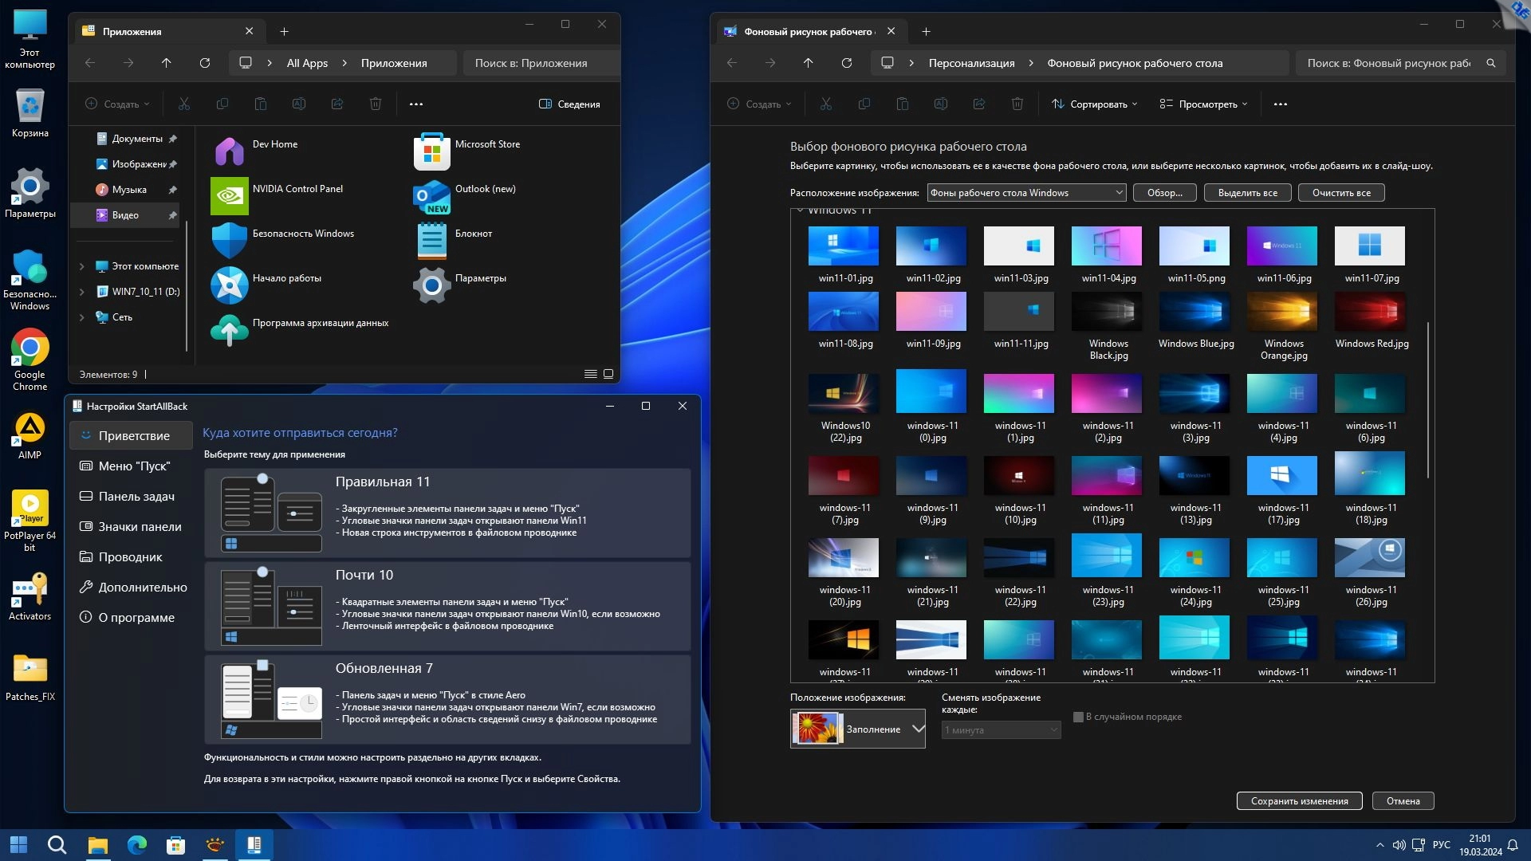Click the search icon on the taskbar
Screen dimensions: 1531x861
click(57, 844)
